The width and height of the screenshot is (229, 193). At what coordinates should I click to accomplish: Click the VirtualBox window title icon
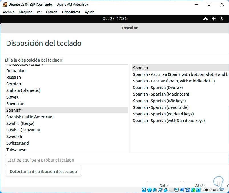tap(5, 4)
